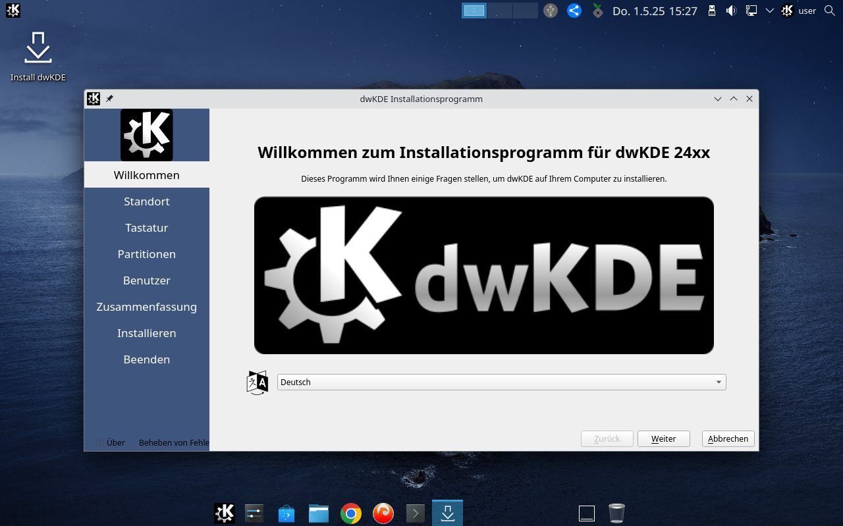This screenshot has height=526, width=843.
Task: Click the Zurück button
Action: (607, 439)
